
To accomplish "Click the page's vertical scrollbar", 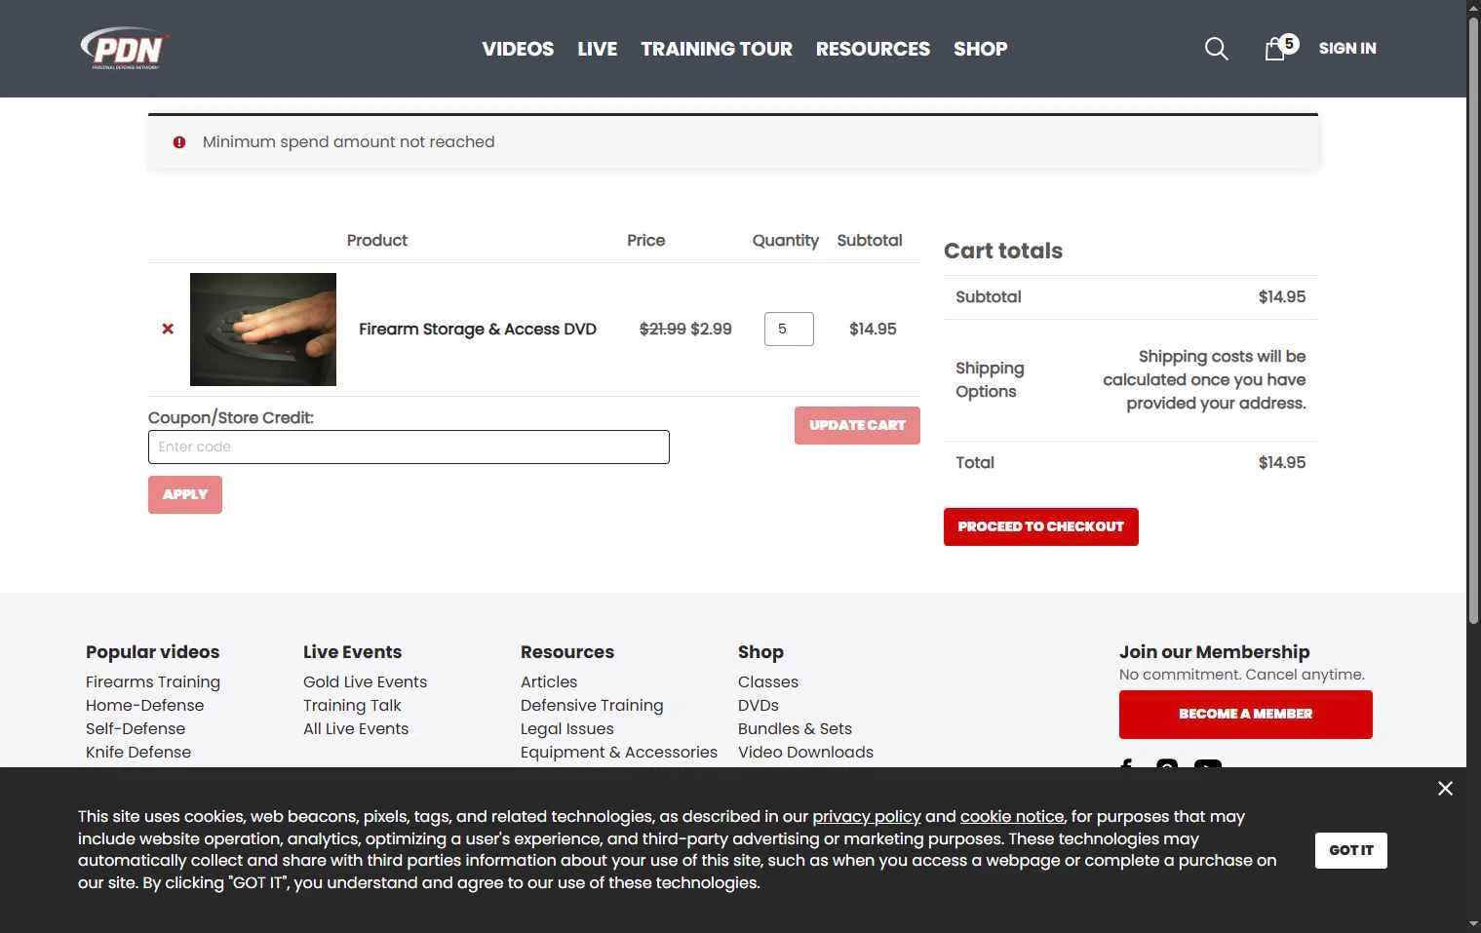I will (1473, 322).
